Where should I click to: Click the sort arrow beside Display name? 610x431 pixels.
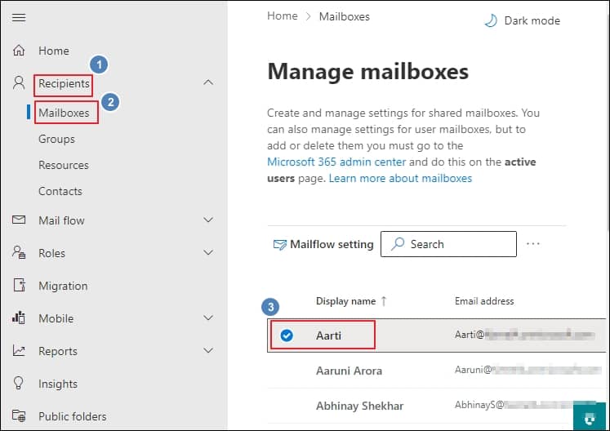tap(384, 301)
